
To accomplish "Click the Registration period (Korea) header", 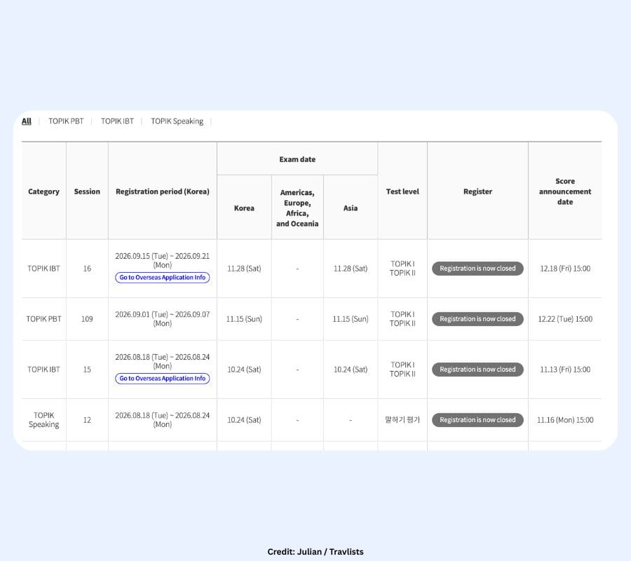I will (x=163, y=191).
